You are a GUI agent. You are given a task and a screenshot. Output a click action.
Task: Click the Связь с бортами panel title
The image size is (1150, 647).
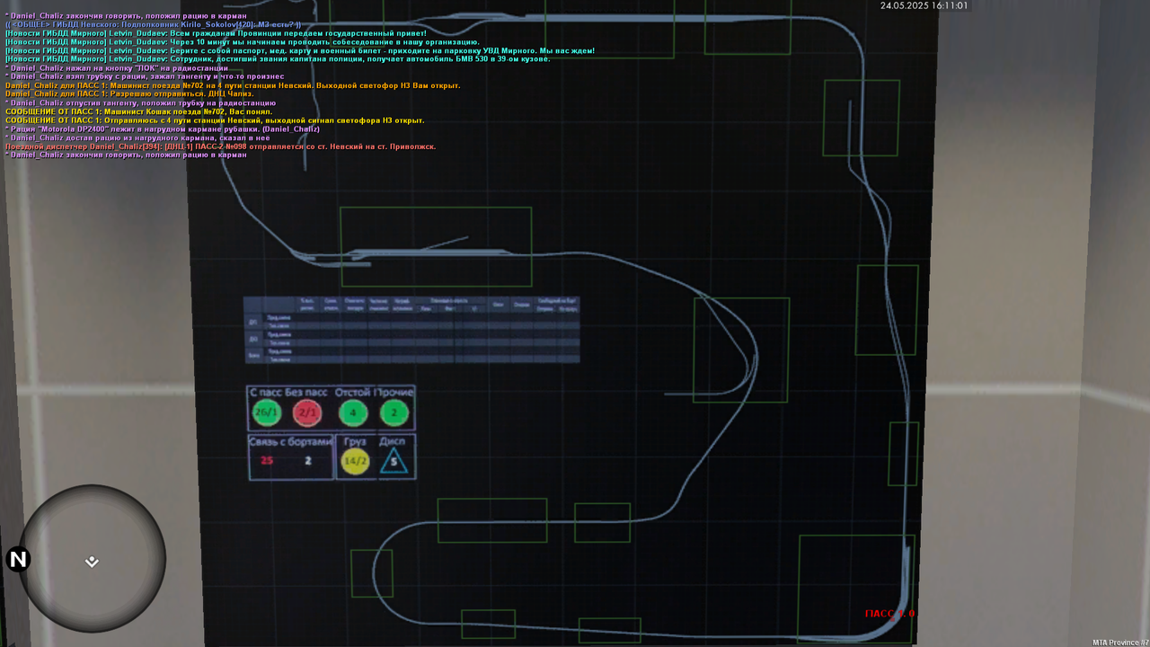click(x=291, y=441)
